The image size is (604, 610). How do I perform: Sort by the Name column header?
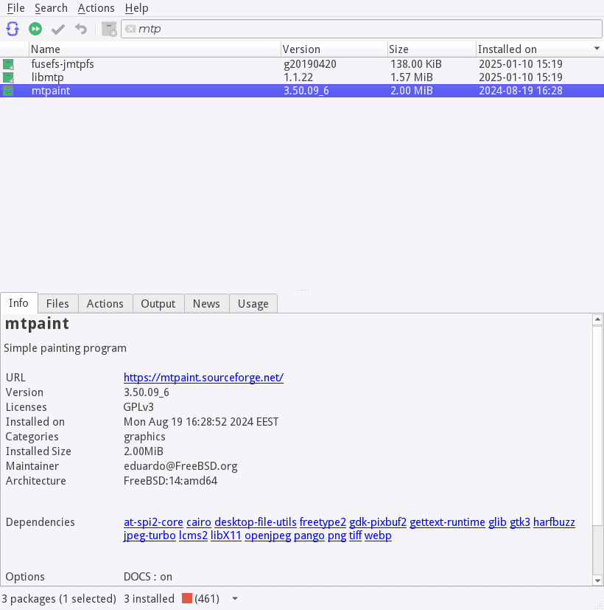click(155, 49)
